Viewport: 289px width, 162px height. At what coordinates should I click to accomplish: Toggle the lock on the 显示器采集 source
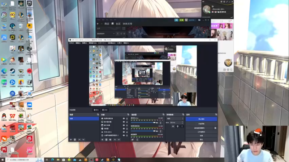tap(127, 122)
